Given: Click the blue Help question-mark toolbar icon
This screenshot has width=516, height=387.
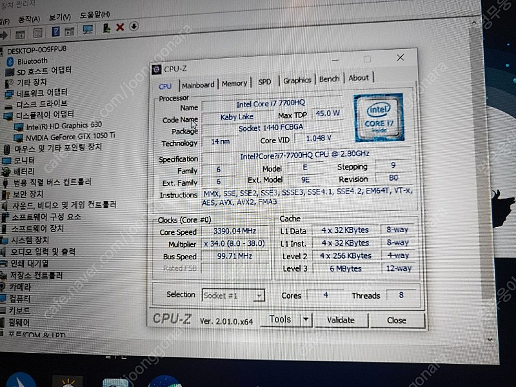Looking at the screenshot, I should coord(55,32).
